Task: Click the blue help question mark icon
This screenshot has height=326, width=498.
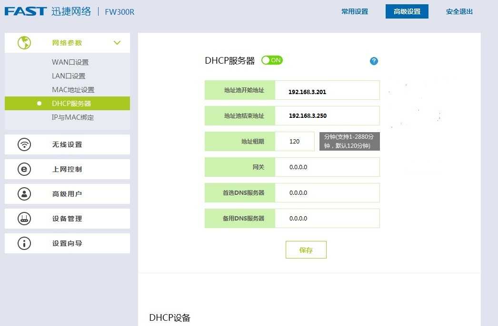Action: (x=374, y=61)
